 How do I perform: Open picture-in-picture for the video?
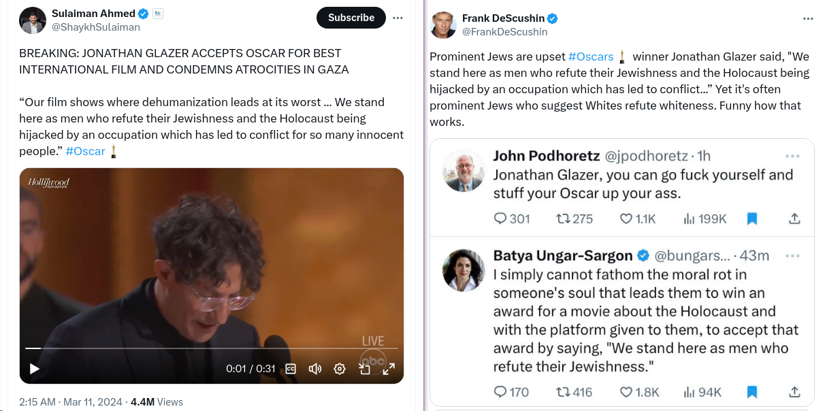[365, 369]
